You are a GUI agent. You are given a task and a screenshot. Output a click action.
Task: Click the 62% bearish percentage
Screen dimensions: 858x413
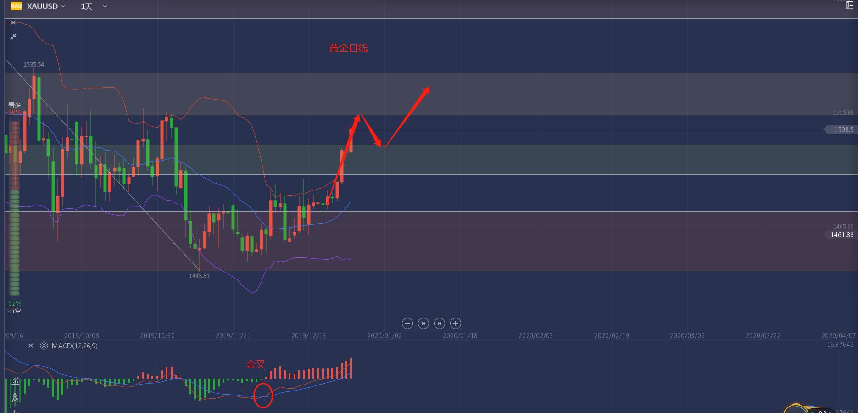pyautogui.click(x=15, y=303)
